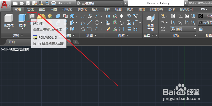Open the quick access toolbar customize arrow
Screen dimensions: 212x106
[126, 3]
